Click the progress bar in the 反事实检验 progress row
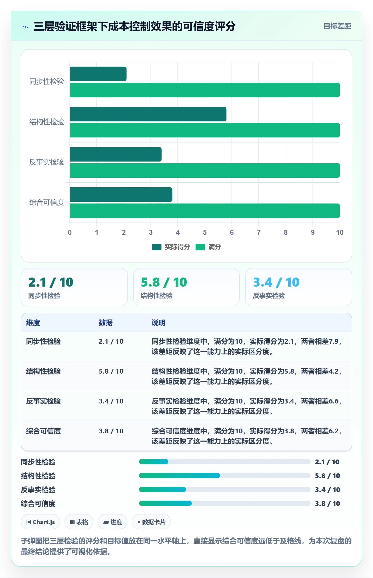373x578 pixels. (225, 489)
